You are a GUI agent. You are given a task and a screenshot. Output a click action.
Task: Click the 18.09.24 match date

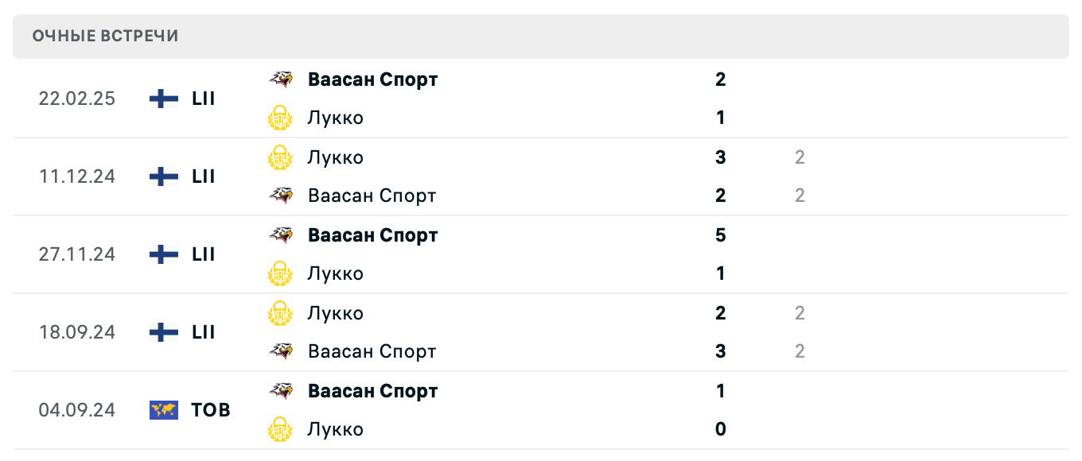[77, 332]
